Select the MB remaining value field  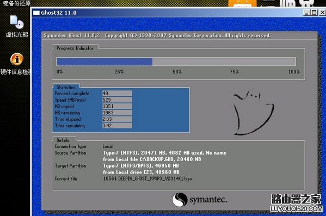coord(117,113)
